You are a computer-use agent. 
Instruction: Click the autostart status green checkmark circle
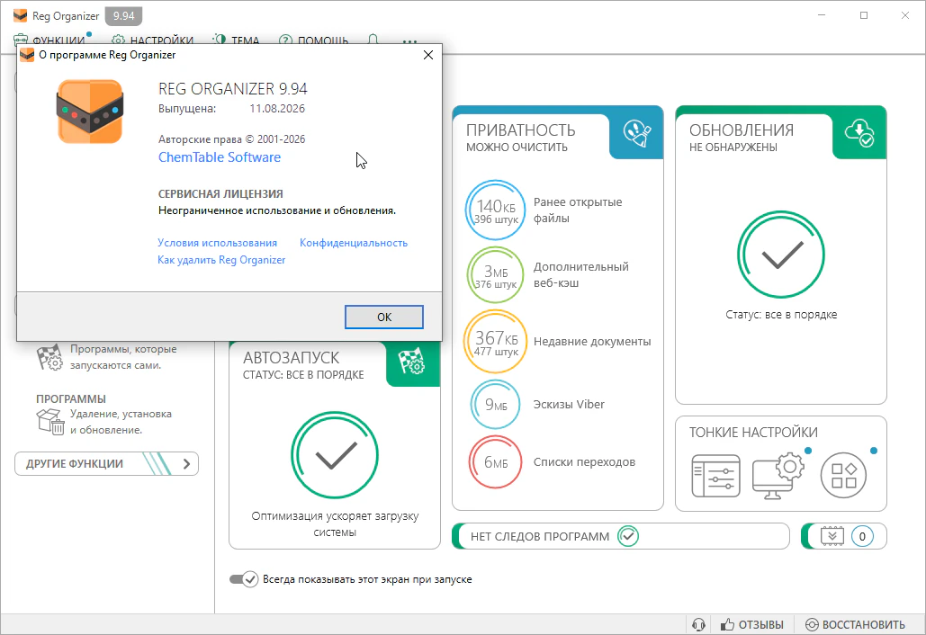coord(334,455)
